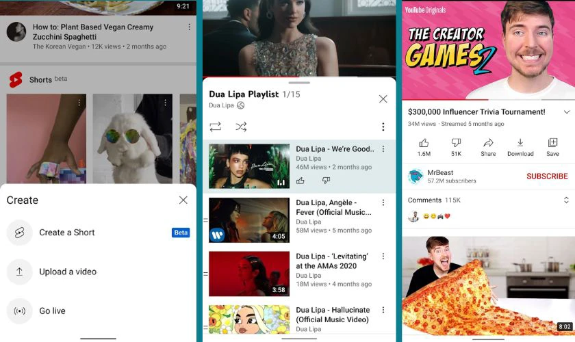The width and height of the screenshot is (575, 342).
Task: Close the Create panel
Action: tap(183, 200)
